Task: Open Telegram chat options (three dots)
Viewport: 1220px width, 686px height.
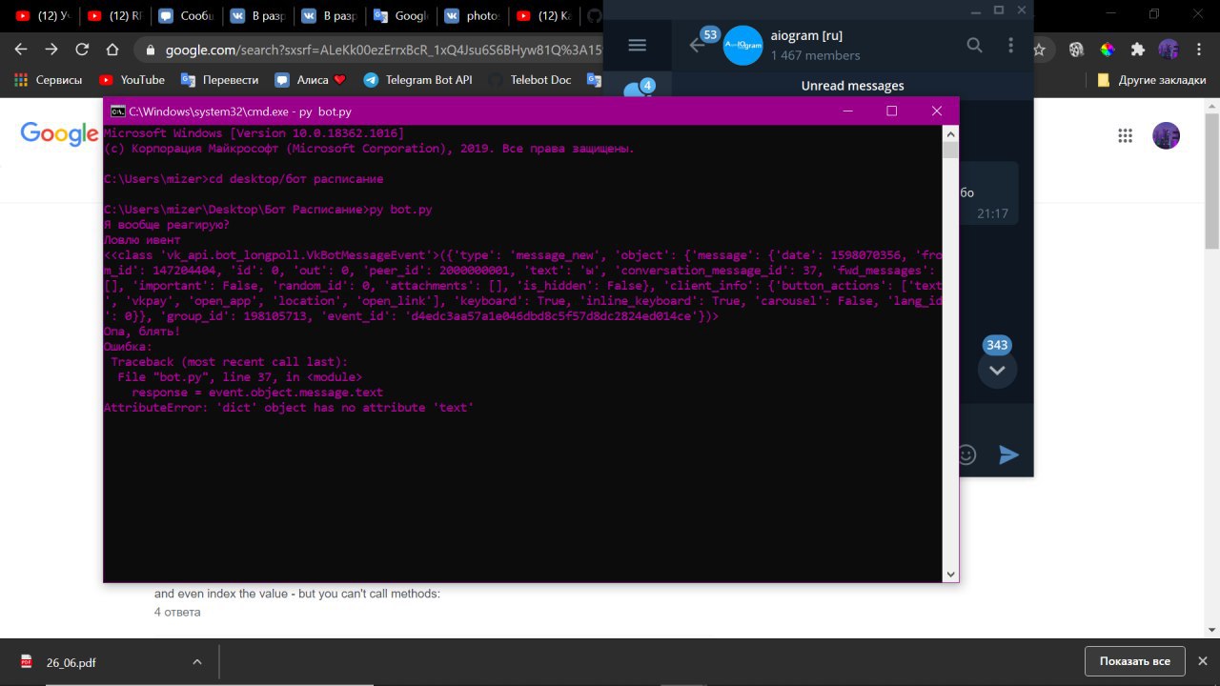Action: click(1010, 45)
